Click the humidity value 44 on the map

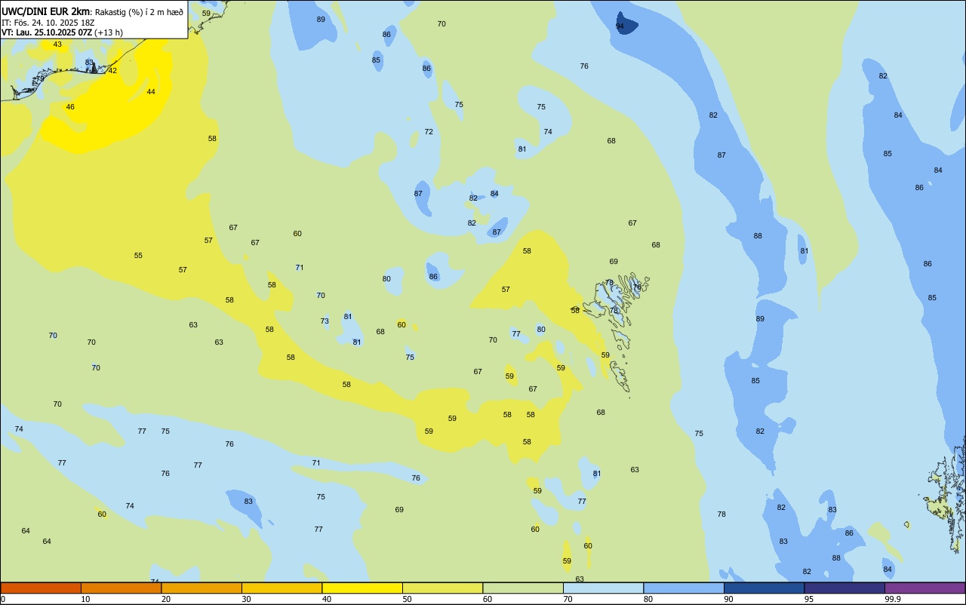tap(151, 92)
